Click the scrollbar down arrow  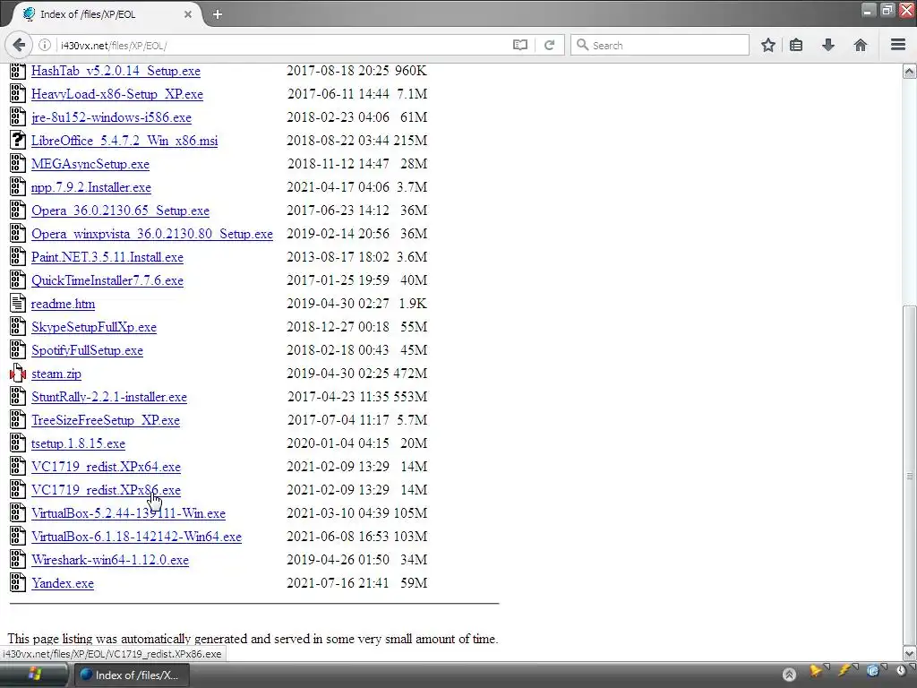click(909, 653)
